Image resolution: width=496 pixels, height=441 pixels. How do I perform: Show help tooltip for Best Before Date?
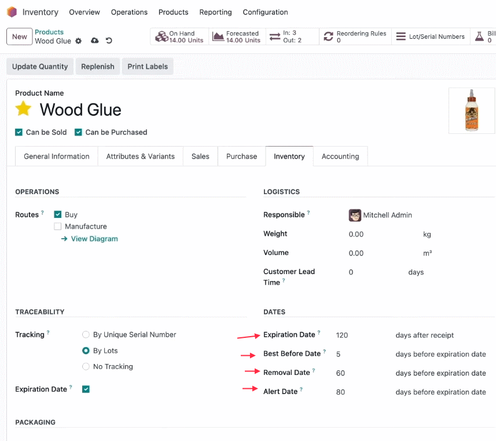324,351
